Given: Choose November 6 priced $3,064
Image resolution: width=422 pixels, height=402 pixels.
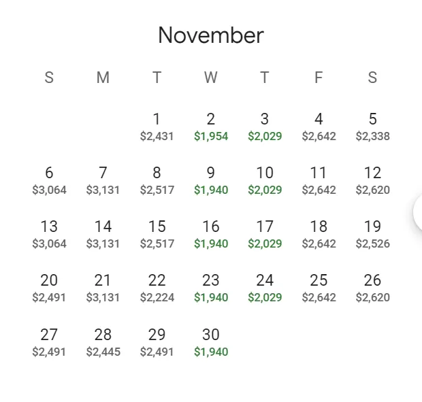Looking at the screenshot, I should [49, 180].
